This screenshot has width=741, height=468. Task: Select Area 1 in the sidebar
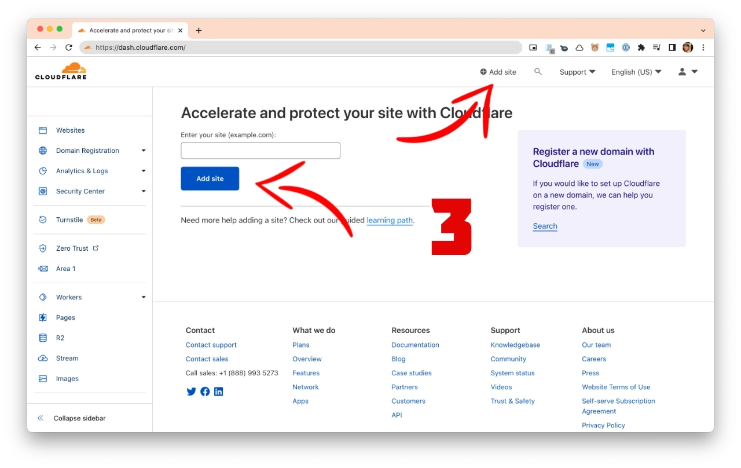(x=65, y=269)
